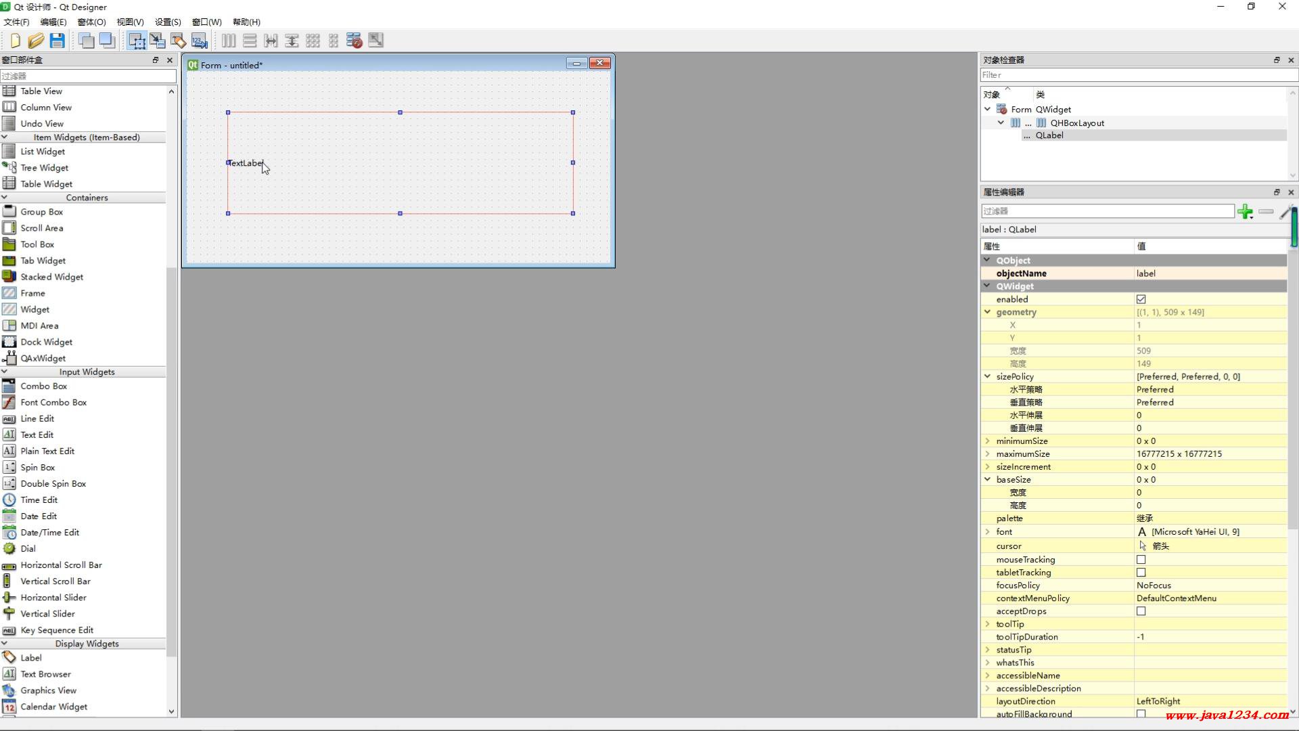The height and width of the screenshot is (731, 1299).
Task: Toggle the tabletTracking checkbox
Action: (x=1141, y=573)
